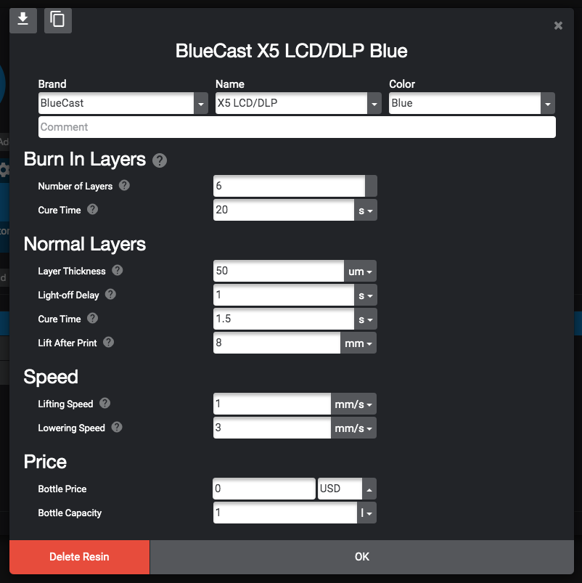
Task: Click the duplicate resin copy icon
Action: (58, 20)
